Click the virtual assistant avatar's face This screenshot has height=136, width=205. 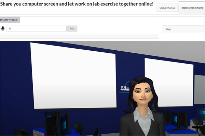point(141,92)
